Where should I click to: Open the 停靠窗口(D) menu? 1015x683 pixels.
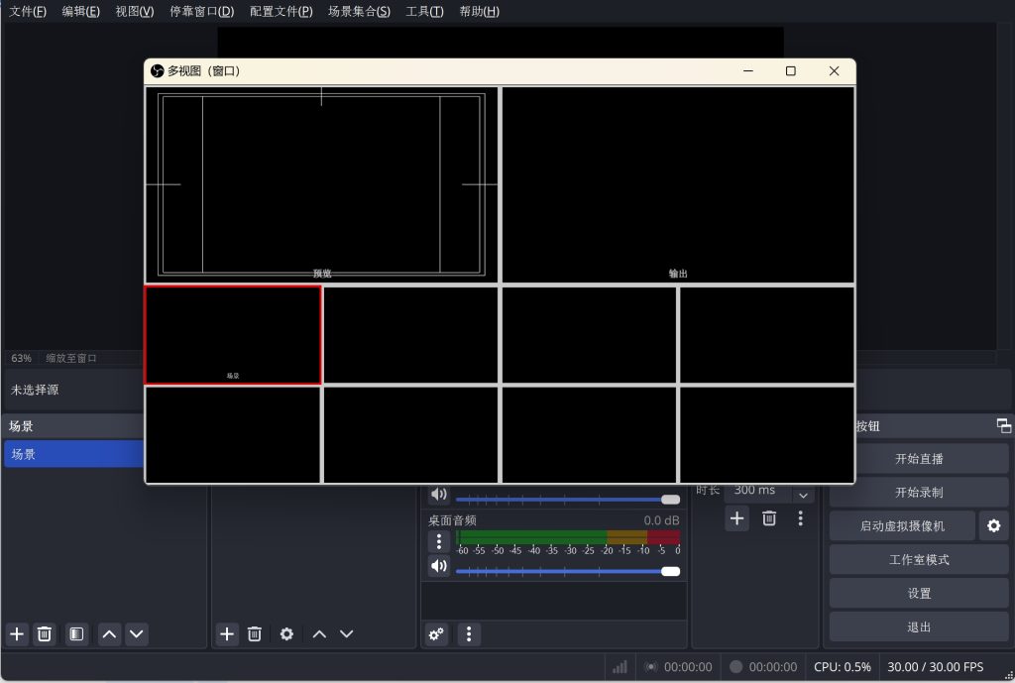pos(202,11)
